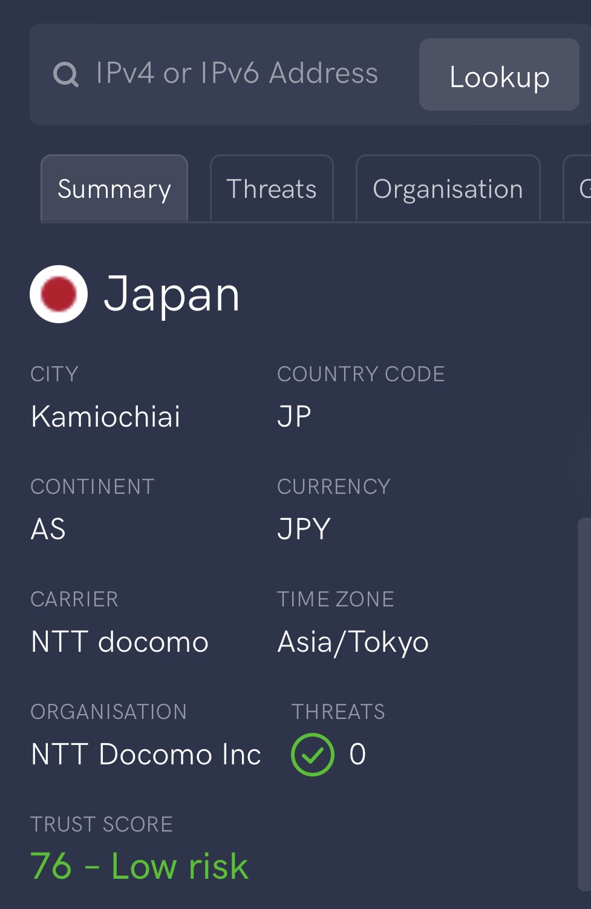Select the organisation value NTT Docomo Inc

click(x=146, y=754)
